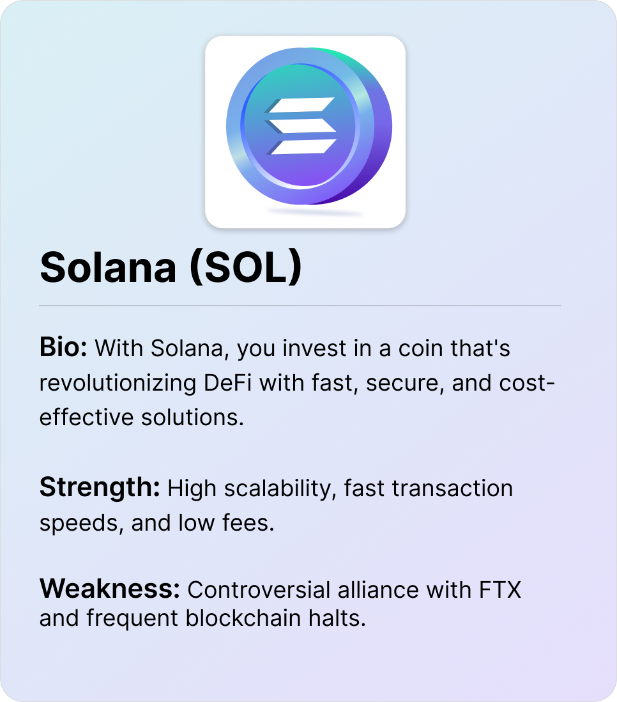
Task: Click the "effective solutions." bio line
Action: (142, 417)
